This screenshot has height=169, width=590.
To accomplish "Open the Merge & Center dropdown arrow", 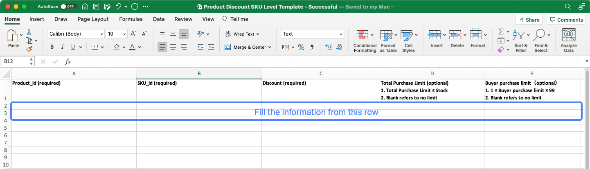I will (270, 47).
